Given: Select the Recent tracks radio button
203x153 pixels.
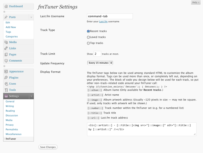Looking at the screenshot, I should tap(88, 31).
